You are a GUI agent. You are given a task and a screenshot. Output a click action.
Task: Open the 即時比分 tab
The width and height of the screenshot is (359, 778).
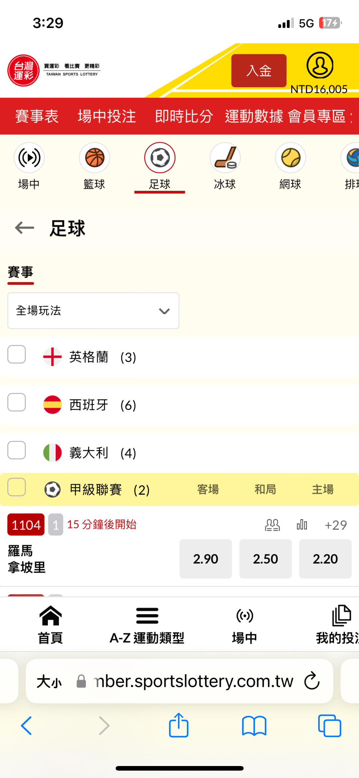coord(184,117)
